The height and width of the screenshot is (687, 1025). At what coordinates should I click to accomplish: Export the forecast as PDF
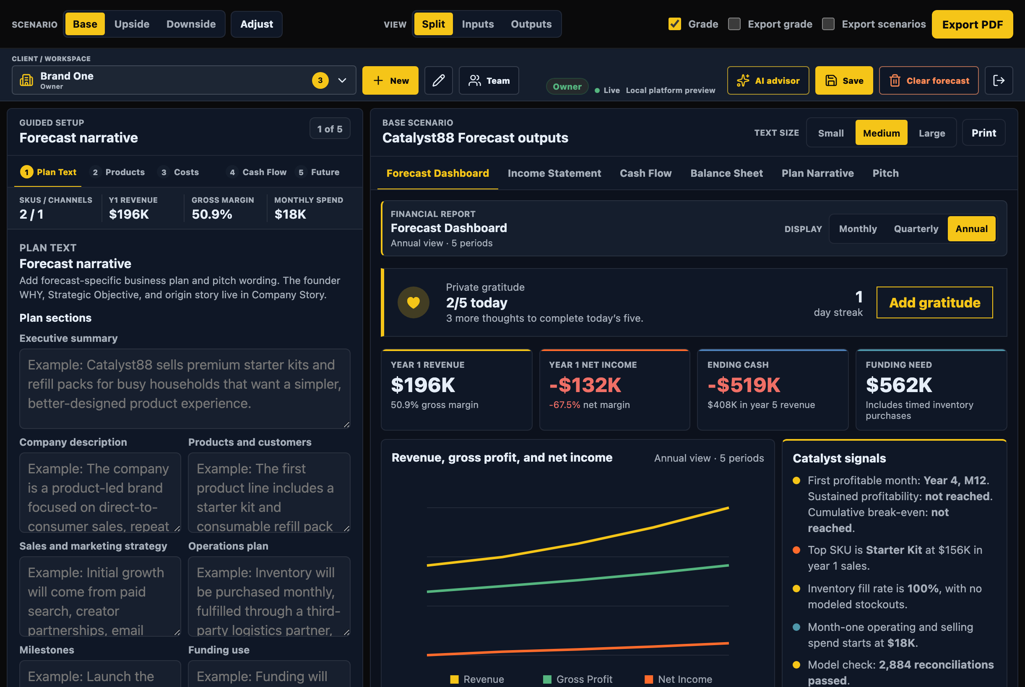[x=972, y=25]
